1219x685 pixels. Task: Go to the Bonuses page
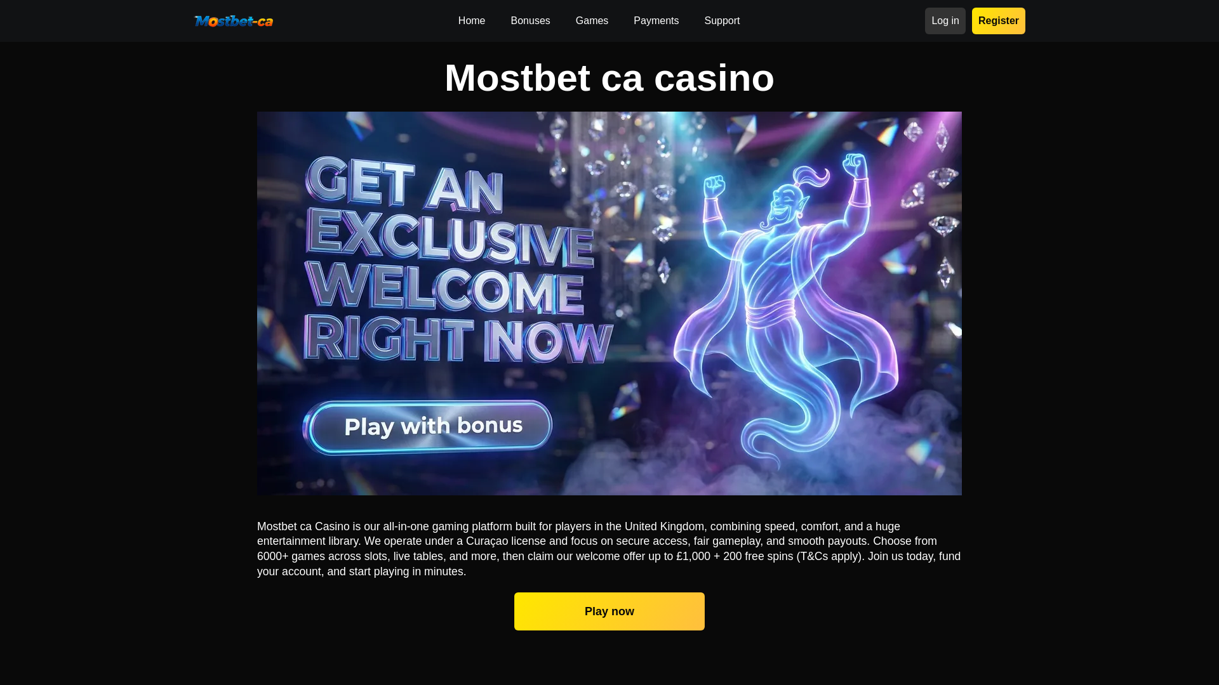(530, 21)
